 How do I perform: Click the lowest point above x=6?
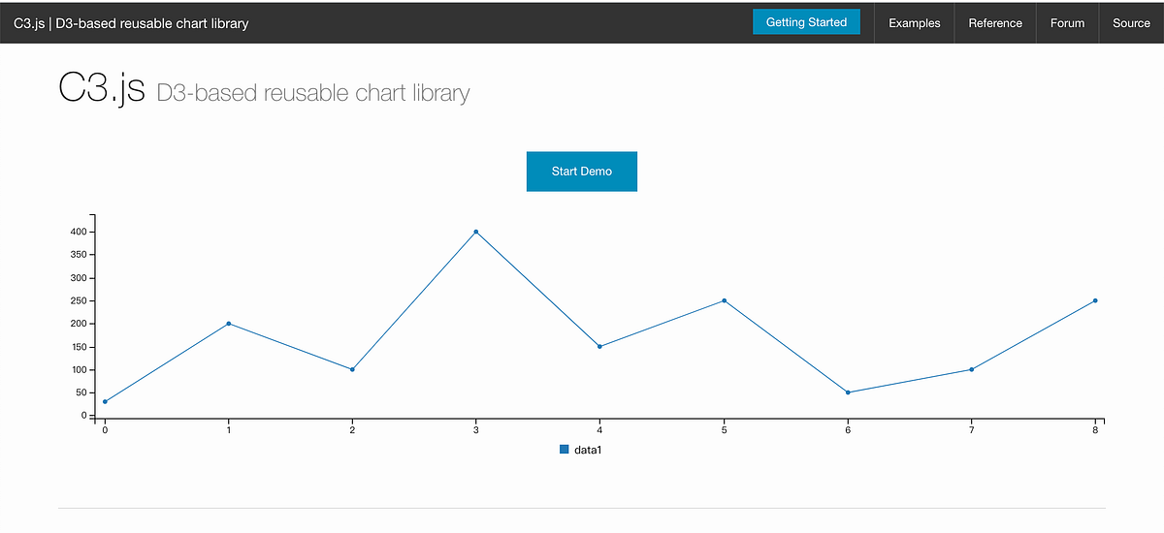848,392
